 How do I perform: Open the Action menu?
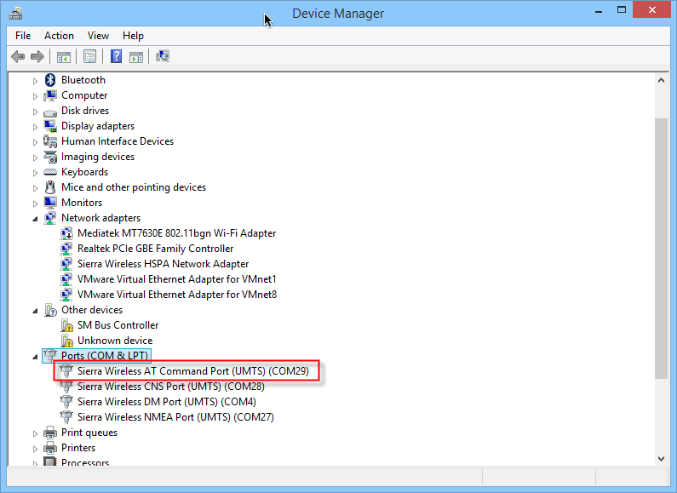coord(59,36)
